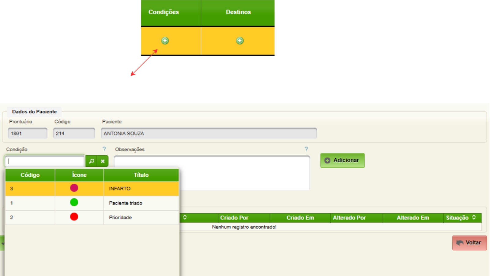Image resolution: width=490 pixels, height=276 pixels.
Task: Clear the Condição field with the X icon
Action: pyautogui.click(x=103, y=161)
